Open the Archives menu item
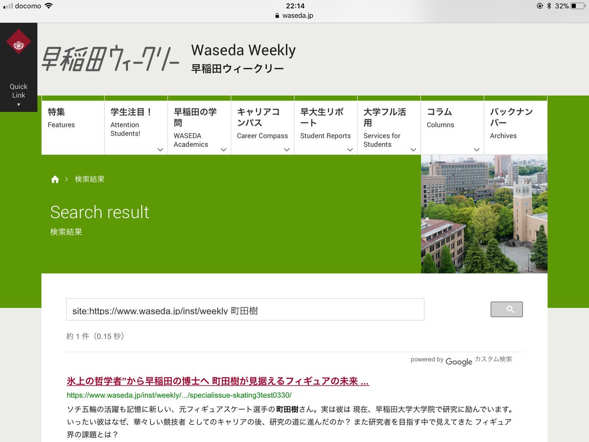589x442 pixels. [x=515, y=128]
